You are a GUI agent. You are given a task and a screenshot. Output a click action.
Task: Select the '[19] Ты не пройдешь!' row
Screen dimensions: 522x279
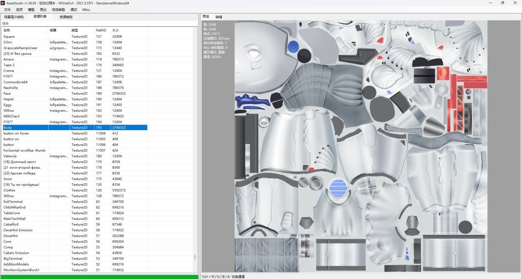[75, 185]
